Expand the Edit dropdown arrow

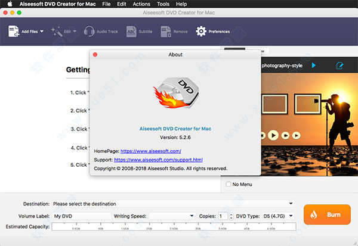pyautogui.click(x=75, y=32)
